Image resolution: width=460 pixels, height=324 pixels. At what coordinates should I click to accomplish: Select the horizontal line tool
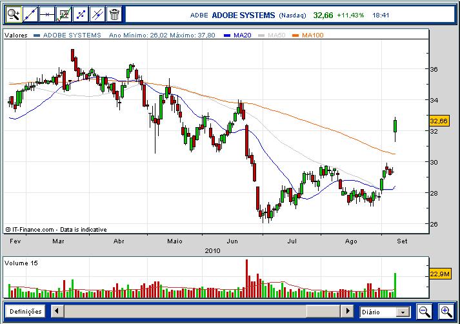[x=47, y=14]
